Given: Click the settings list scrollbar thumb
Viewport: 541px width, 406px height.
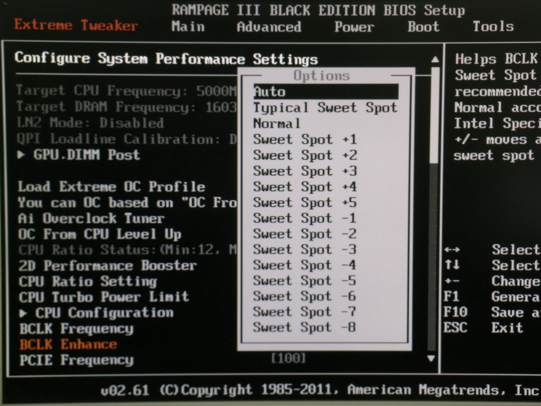Looking at the screenshot, I should pyautogui.click(x=435, y=115).
